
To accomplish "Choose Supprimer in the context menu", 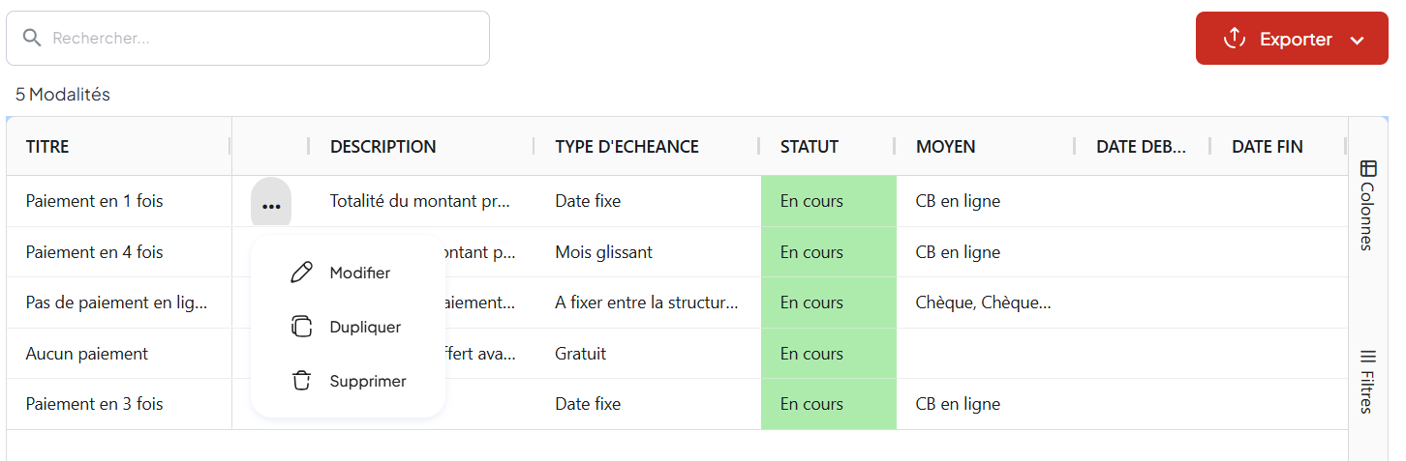I will click(367, 381).
